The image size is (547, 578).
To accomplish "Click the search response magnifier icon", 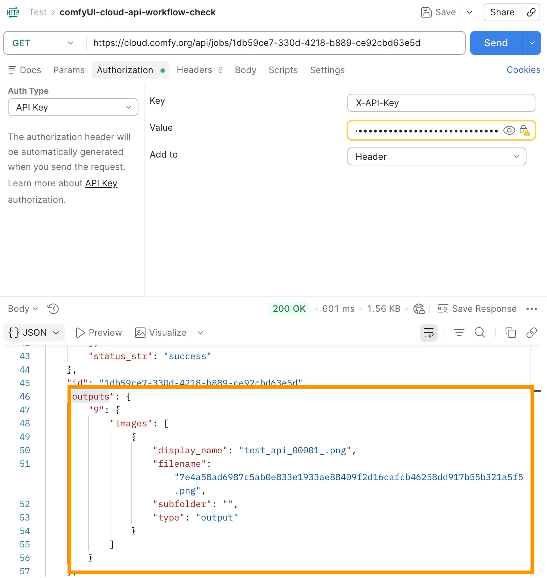I will coord(480,332).
